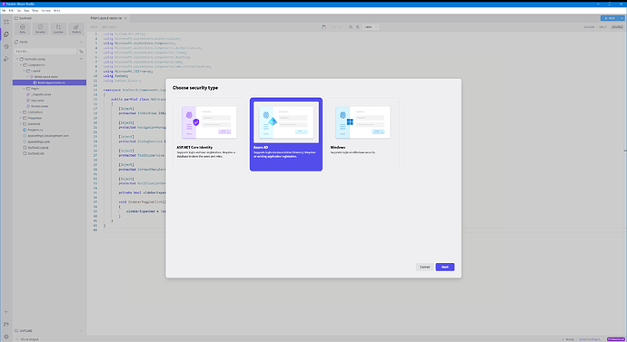
Task: Click the Find file search field
Action: (x=45, y=52)
